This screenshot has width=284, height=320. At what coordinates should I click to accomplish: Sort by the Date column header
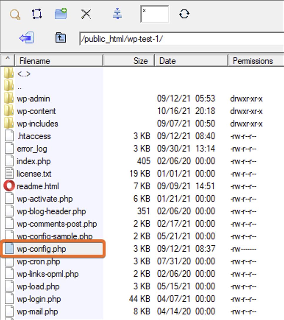point(191,61)
